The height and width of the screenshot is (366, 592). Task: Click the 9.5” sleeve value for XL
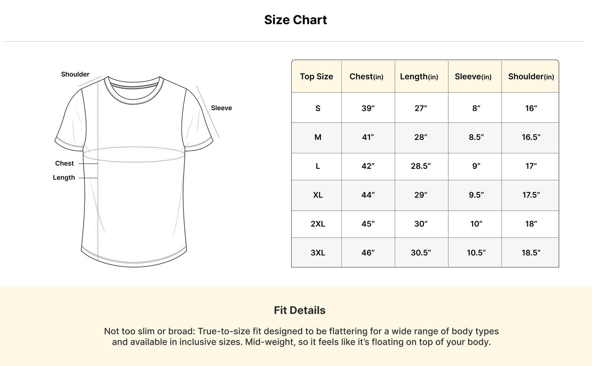point(476,195)
